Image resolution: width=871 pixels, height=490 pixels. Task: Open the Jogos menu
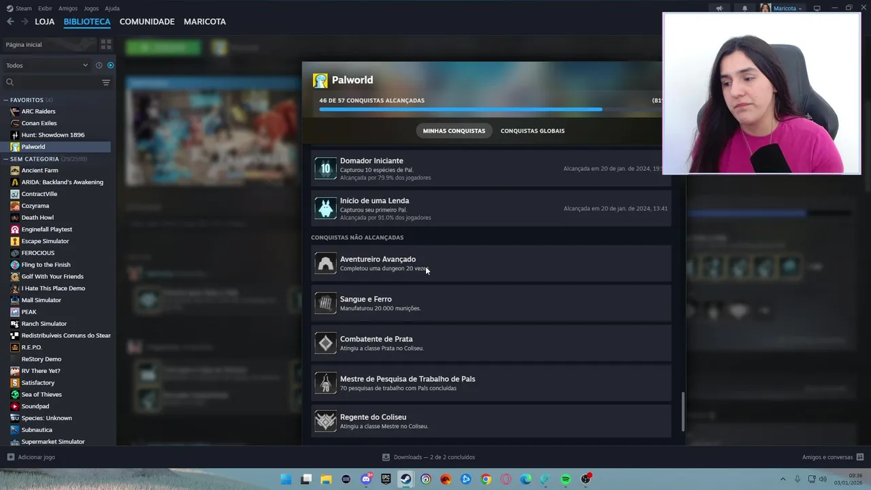pyautogui.click(x=91, y=8)
